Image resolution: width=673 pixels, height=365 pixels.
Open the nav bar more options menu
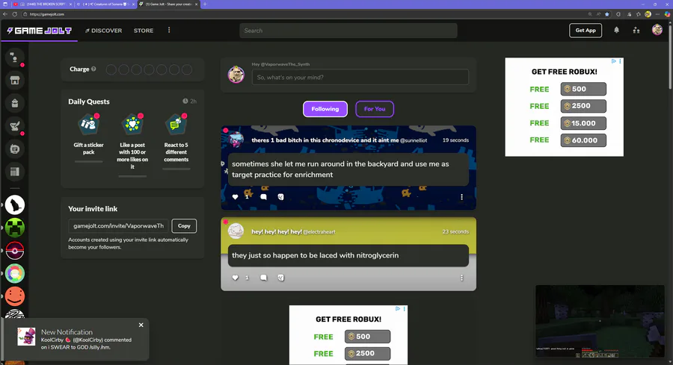pyautogui.click(x=169, y=30)
